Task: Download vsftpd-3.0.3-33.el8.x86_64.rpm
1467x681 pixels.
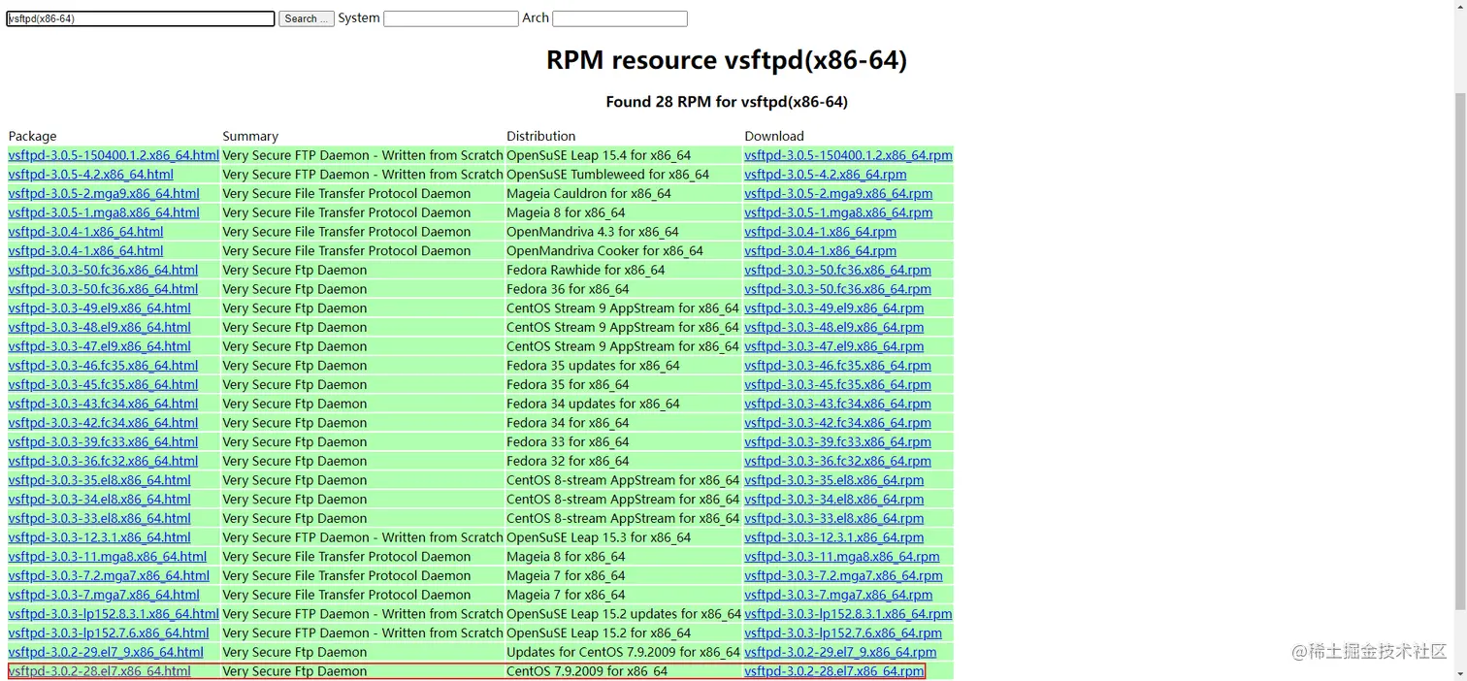Action: (833, 518)
